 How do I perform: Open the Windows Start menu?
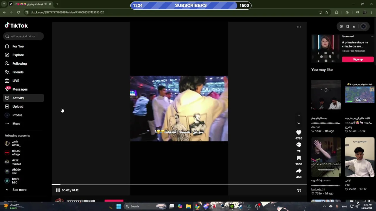119,206
